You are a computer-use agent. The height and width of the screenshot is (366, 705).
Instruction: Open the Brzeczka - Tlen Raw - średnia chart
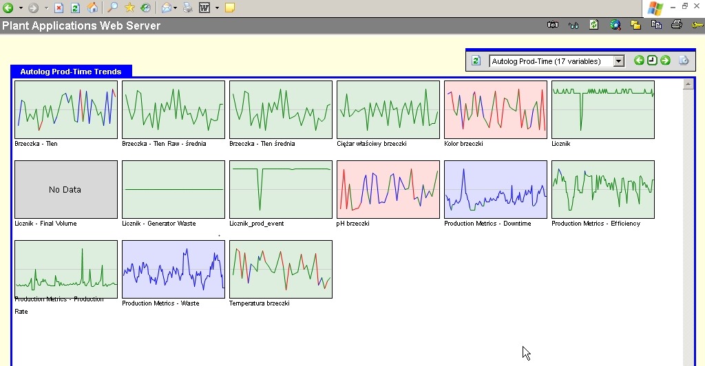click(x=173, y=109)
